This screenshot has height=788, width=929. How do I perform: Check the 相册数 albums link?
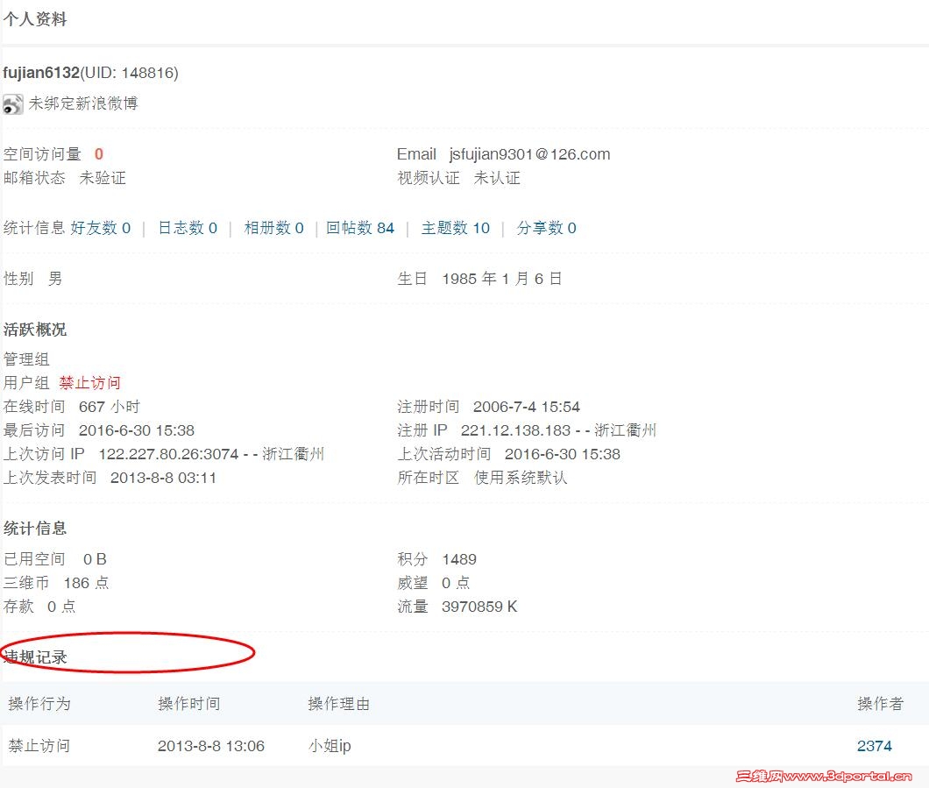pos(274,227)
